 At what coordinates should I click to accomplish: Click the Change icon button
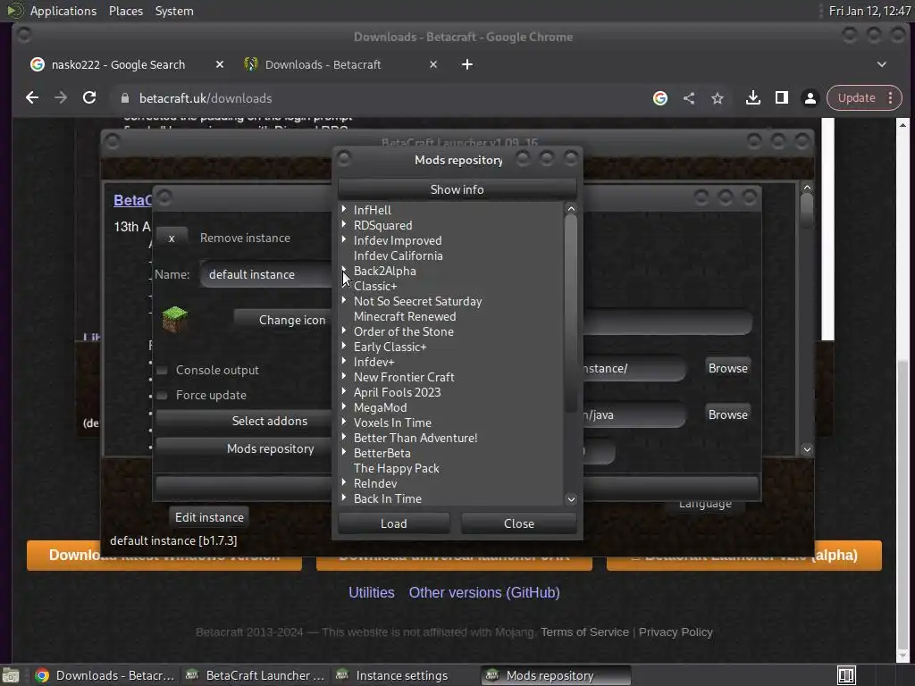[x=283, y=321]
